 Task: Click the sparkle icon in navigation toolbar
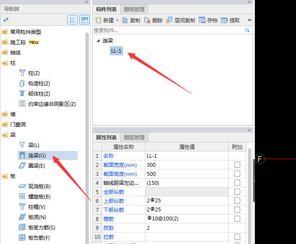point(6,20)
